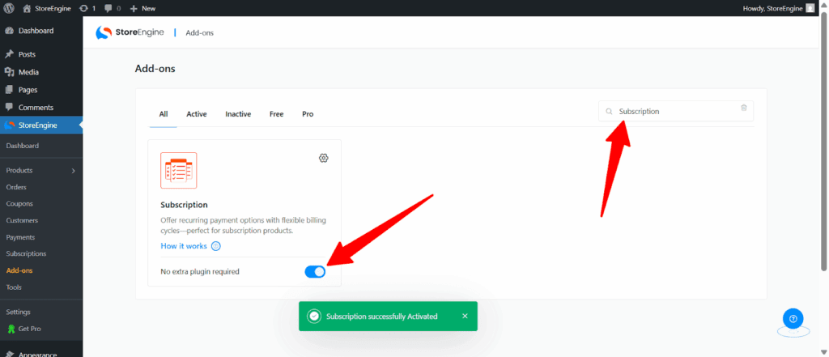The width and height of the screenshot is (829, 357).
Task: Click the green checkmark in the notification
Action: pos(314,317)
